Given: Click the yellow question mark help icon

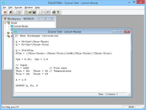Looking at the screenshot, I should click(x=58, y=12).
